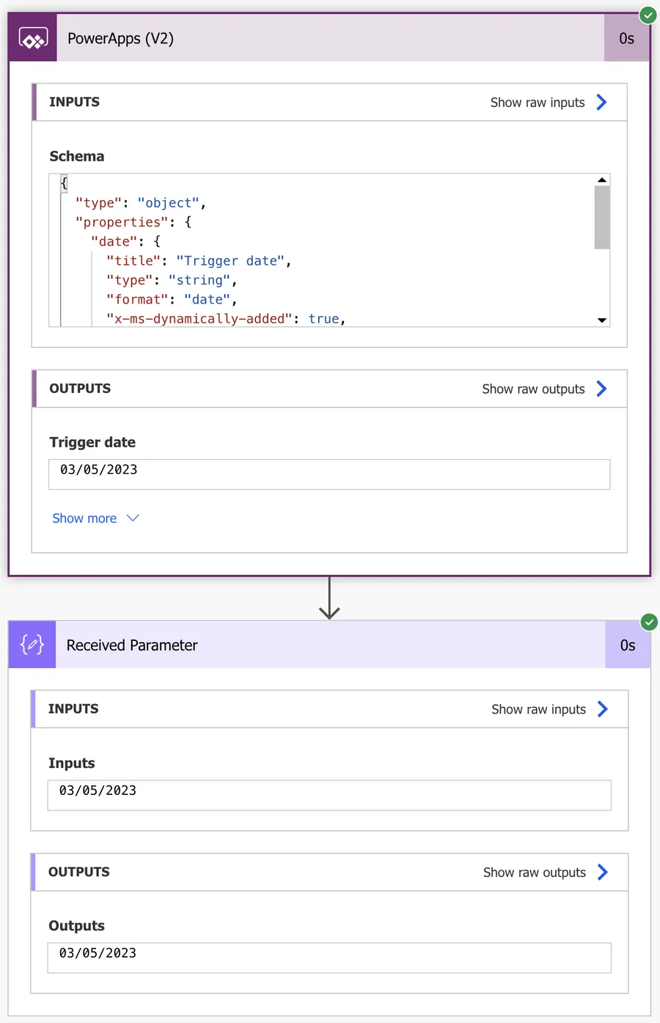Screen dimensions: 660x1023
Task: Click Received Parameter green checkmark badge
Action: (x=649, y=622)
